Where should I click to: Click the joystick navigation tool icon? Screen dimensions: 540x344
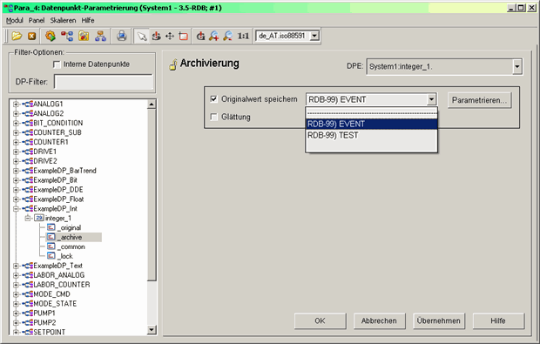[157, 36]
